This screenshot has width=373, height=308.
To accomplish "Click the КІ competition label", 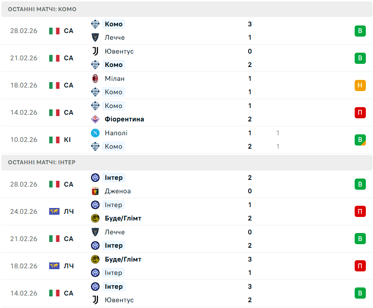I will tap(67, 140).
